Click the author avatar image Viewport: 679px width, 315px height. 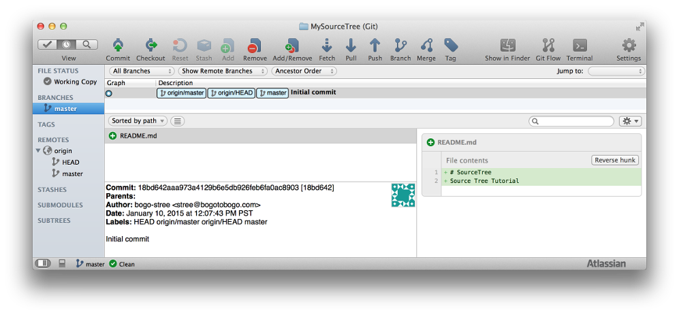tap(403, 195)
